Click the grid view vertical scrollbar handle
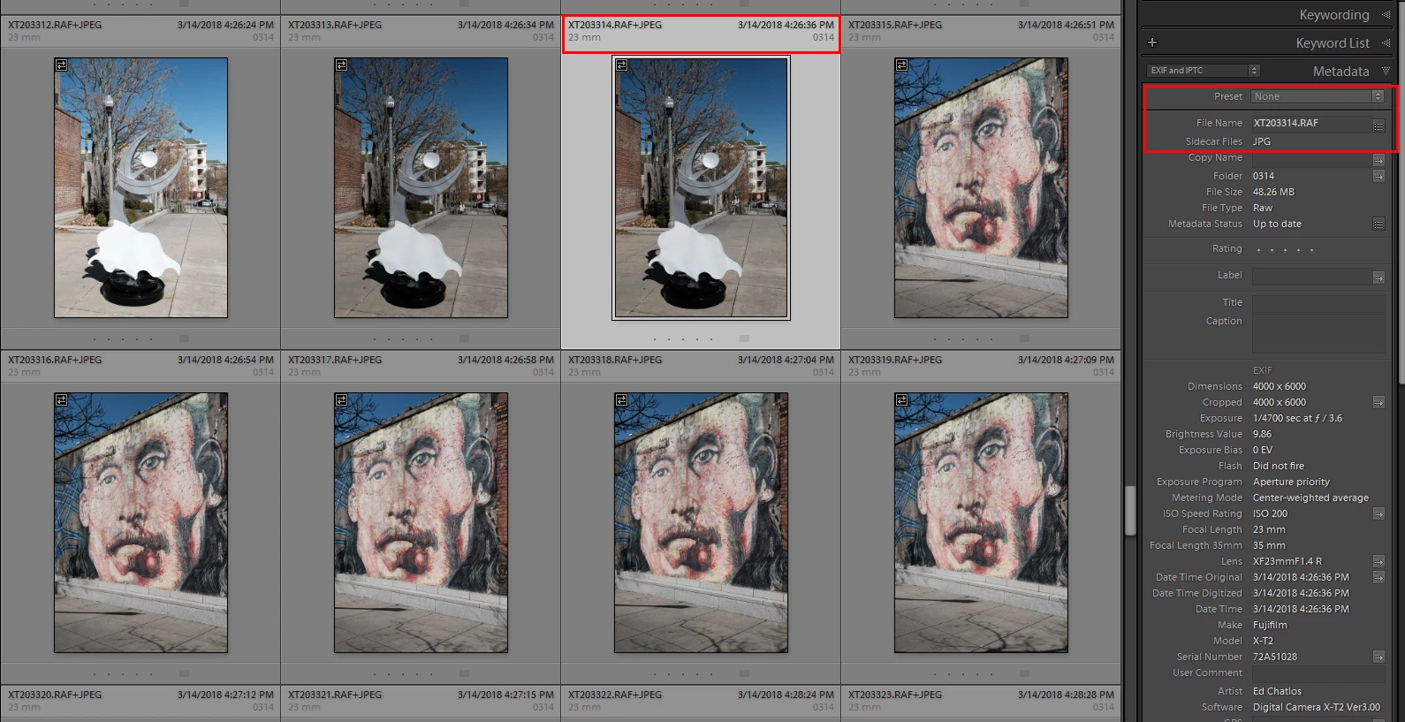Viewport: 1405px width, 722px height. click(x=1129, y=510)
